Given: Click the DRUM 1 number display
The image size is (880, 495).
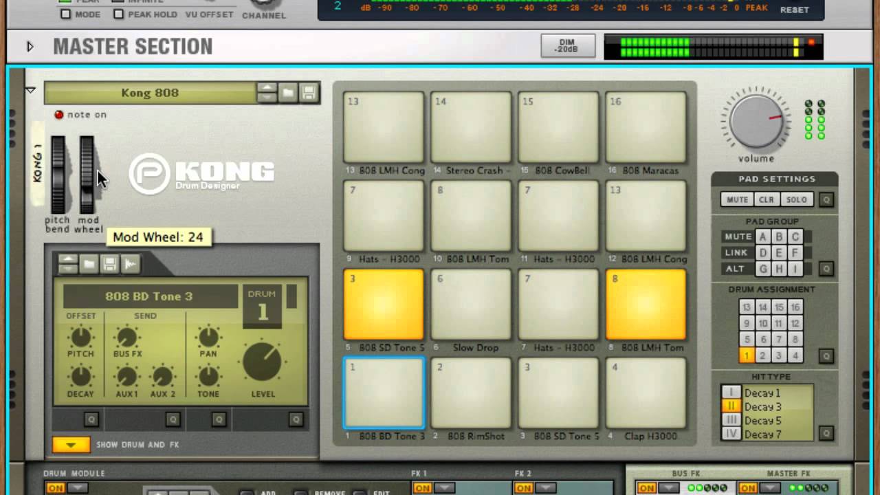Looking at the screenshot, I should tap(262, 307).
